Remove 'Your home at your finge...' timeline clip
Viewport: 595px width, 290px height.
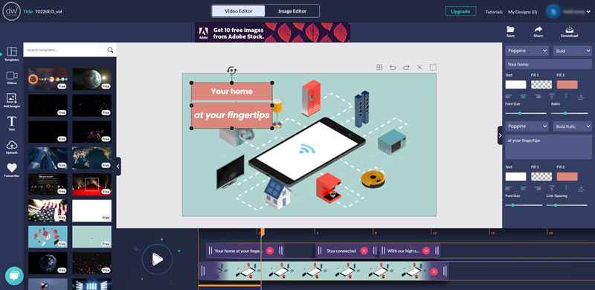click(270, 251)
